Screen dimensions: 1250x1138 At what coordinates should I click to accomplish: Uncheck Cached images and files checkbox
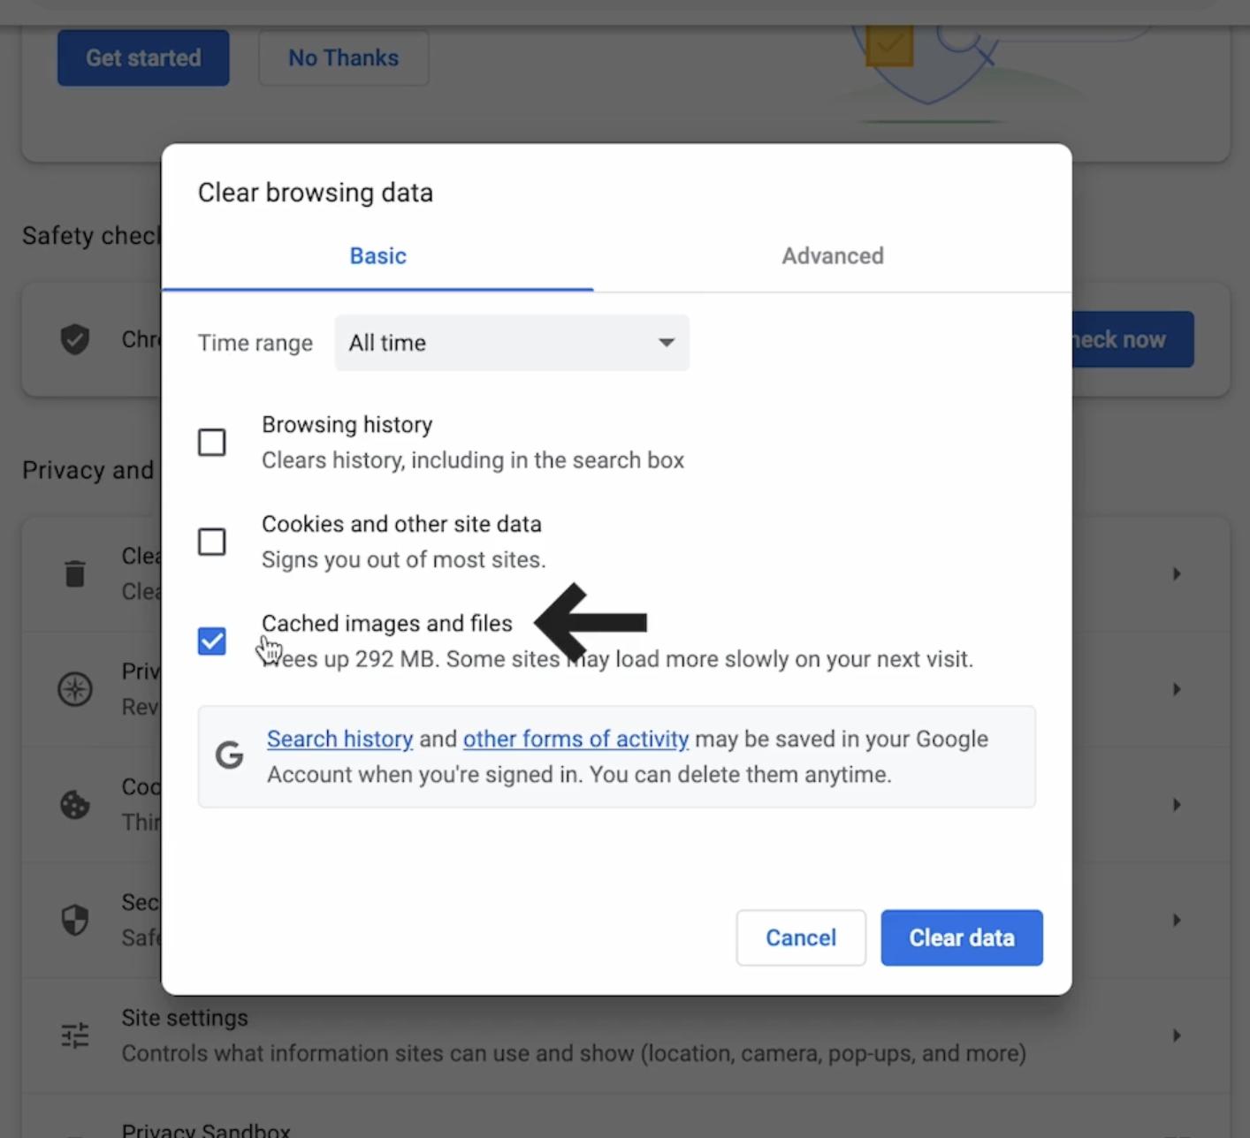click(x=212, y=641)
